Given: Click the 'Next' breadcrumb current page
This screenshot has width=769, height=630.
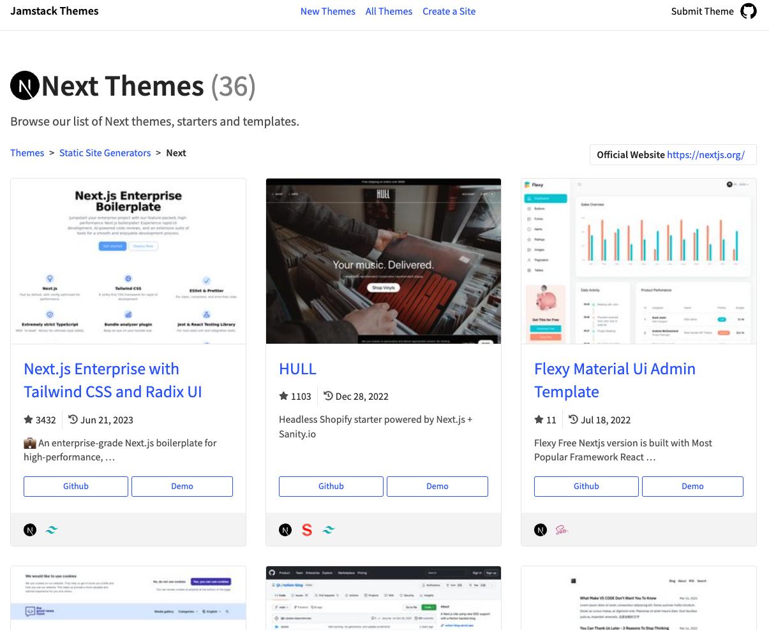Looking at the screenshot, I should click(x=176, y=153).
